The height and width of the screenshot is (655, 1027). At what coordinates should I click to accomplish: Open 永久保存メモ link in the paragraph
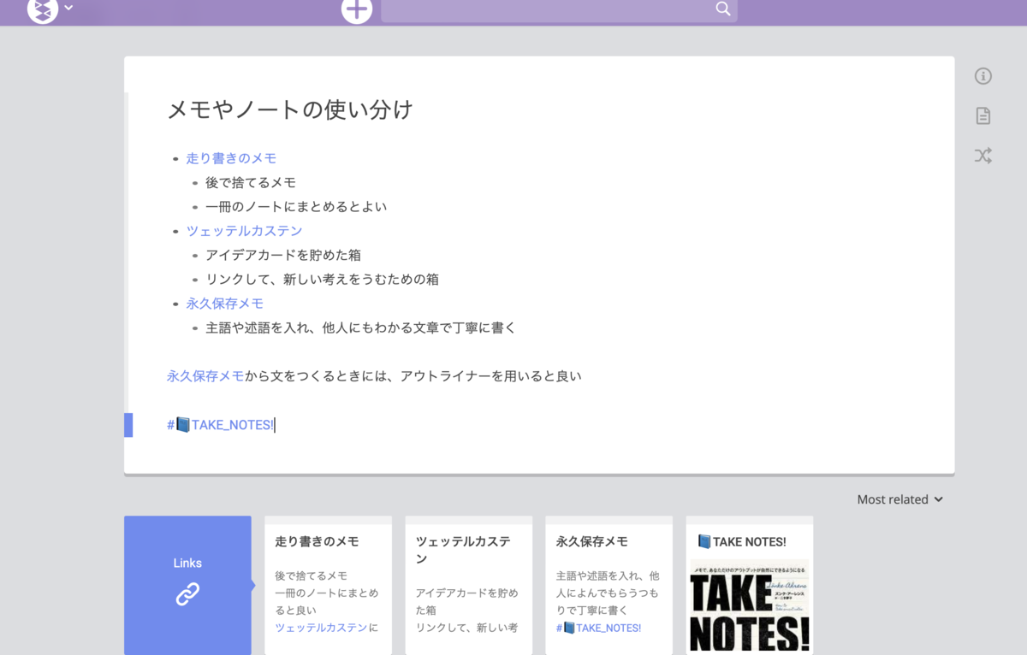coord(205,376)
